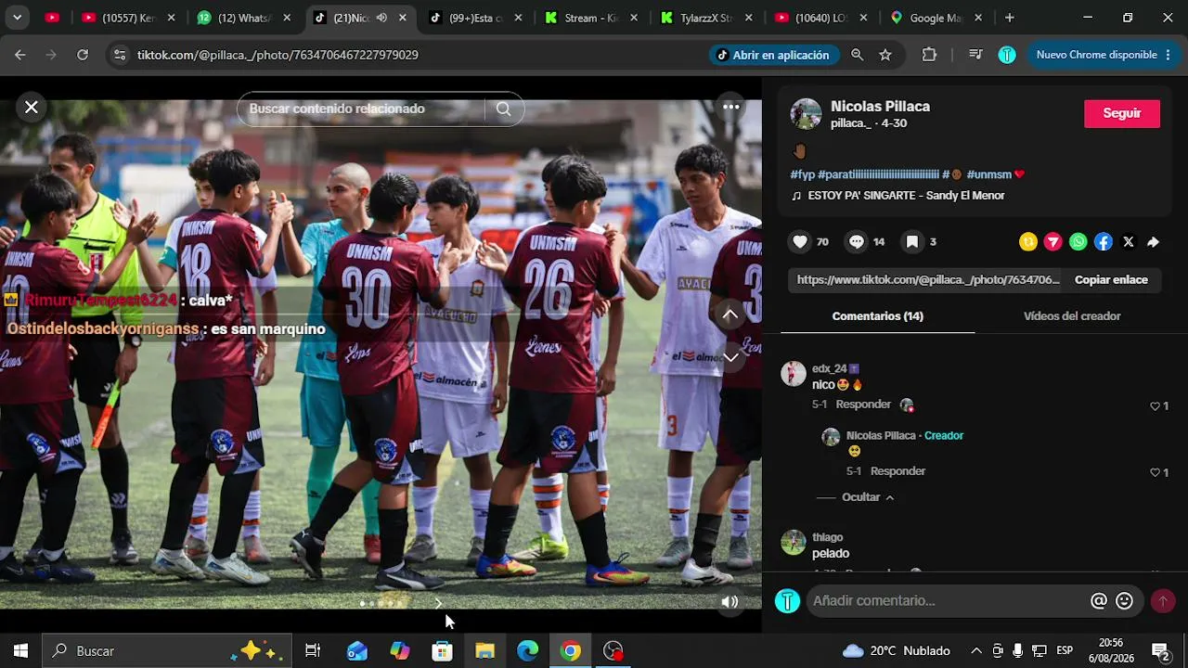Open Chrome profile avatar menu
Image resolution: width=1188 pixels, height=668 pixels.
(1007, 55)
